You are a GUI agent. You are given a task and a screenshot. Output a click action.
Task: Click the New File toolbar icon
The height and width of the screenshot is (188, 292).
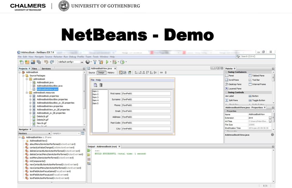tap(21, 62)
